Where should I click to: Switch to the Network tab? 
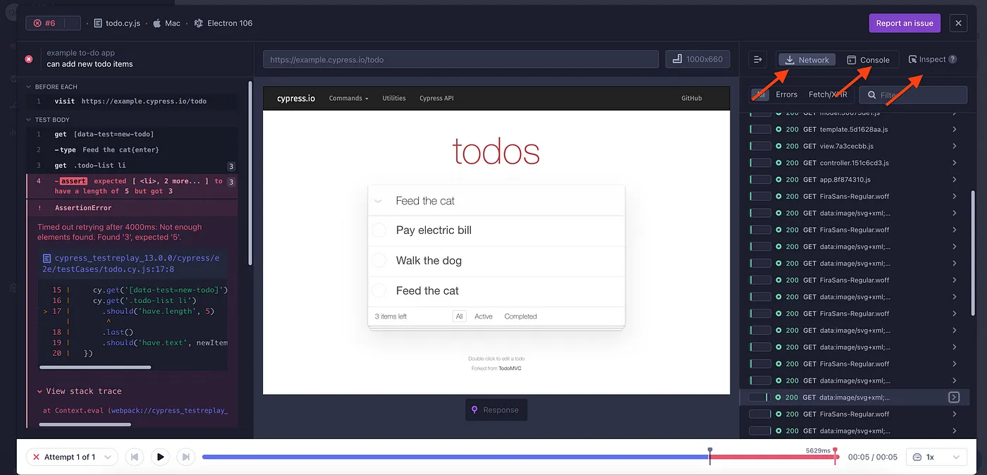(807, 60)
